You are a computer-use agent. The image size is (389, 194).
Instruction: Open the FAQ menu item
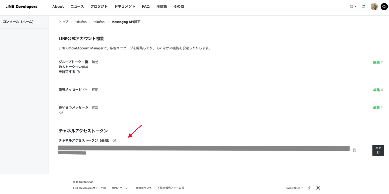click(x=146, y=6)
